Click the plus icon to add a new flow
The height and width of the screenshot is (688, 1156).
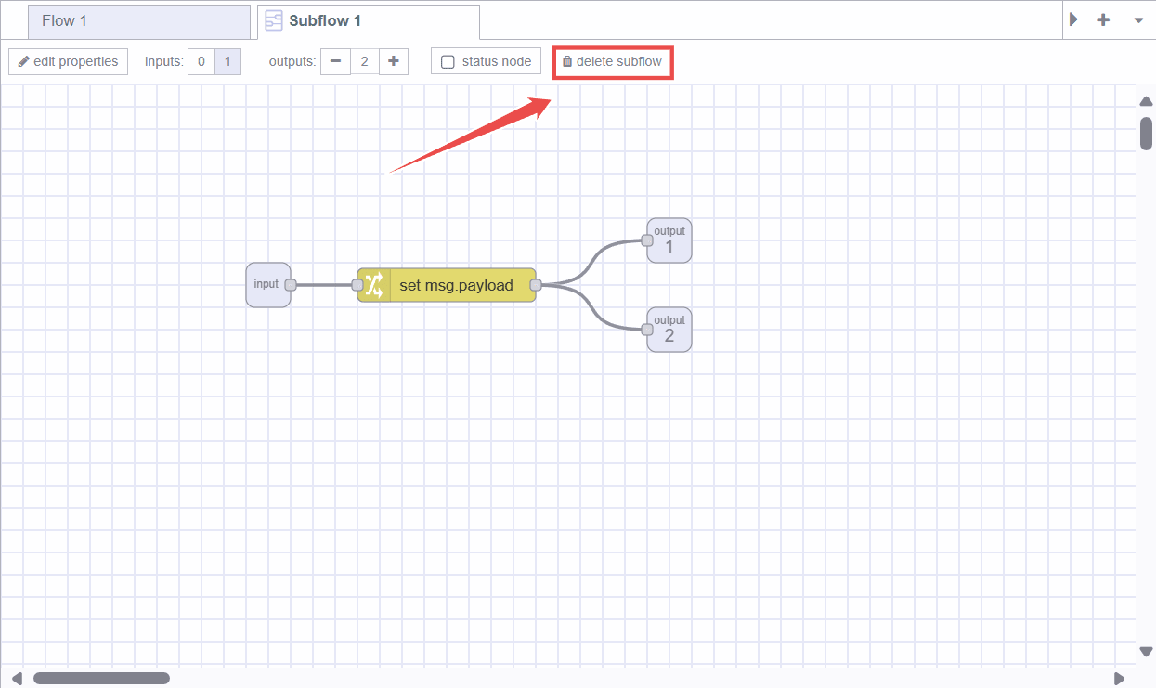coord(1102,19)
